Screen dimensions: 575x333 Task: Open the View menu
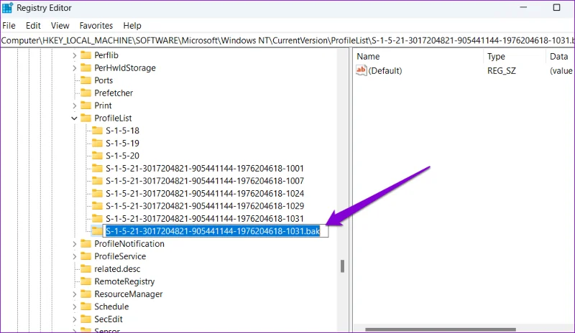pos(60,26)
